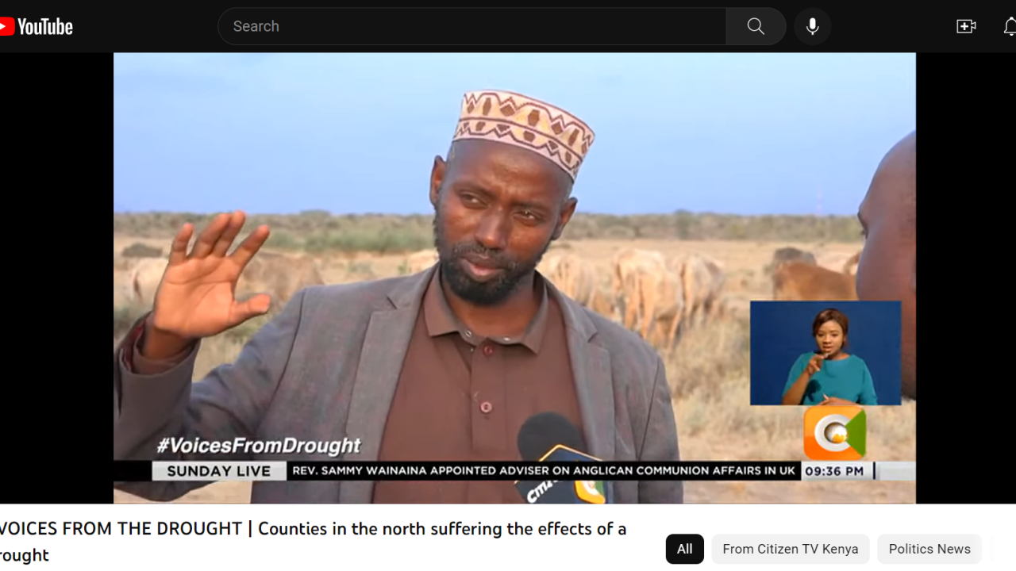Click the #VoicesFromDrought hashtag overlay
The image size is (1016, 571).
258,445
